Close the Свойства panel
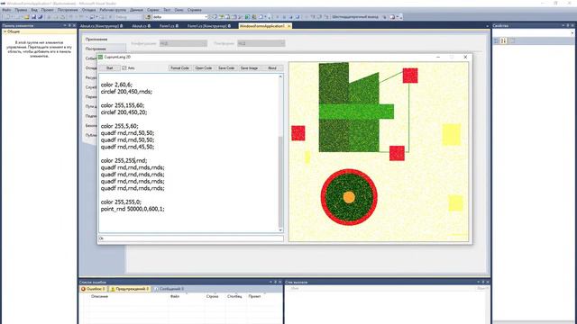 [x=572, y=25]
